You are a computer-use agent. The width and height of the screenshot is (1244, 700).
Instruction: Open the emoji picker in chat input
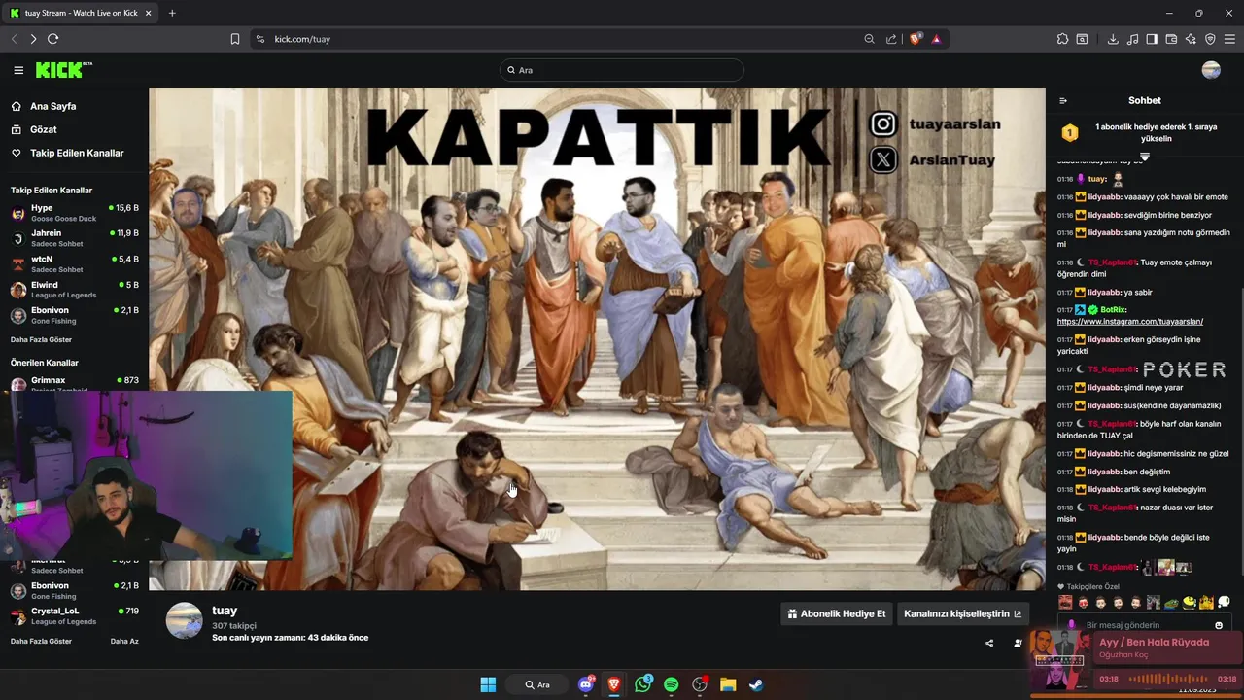click(x=1219, y=625)
